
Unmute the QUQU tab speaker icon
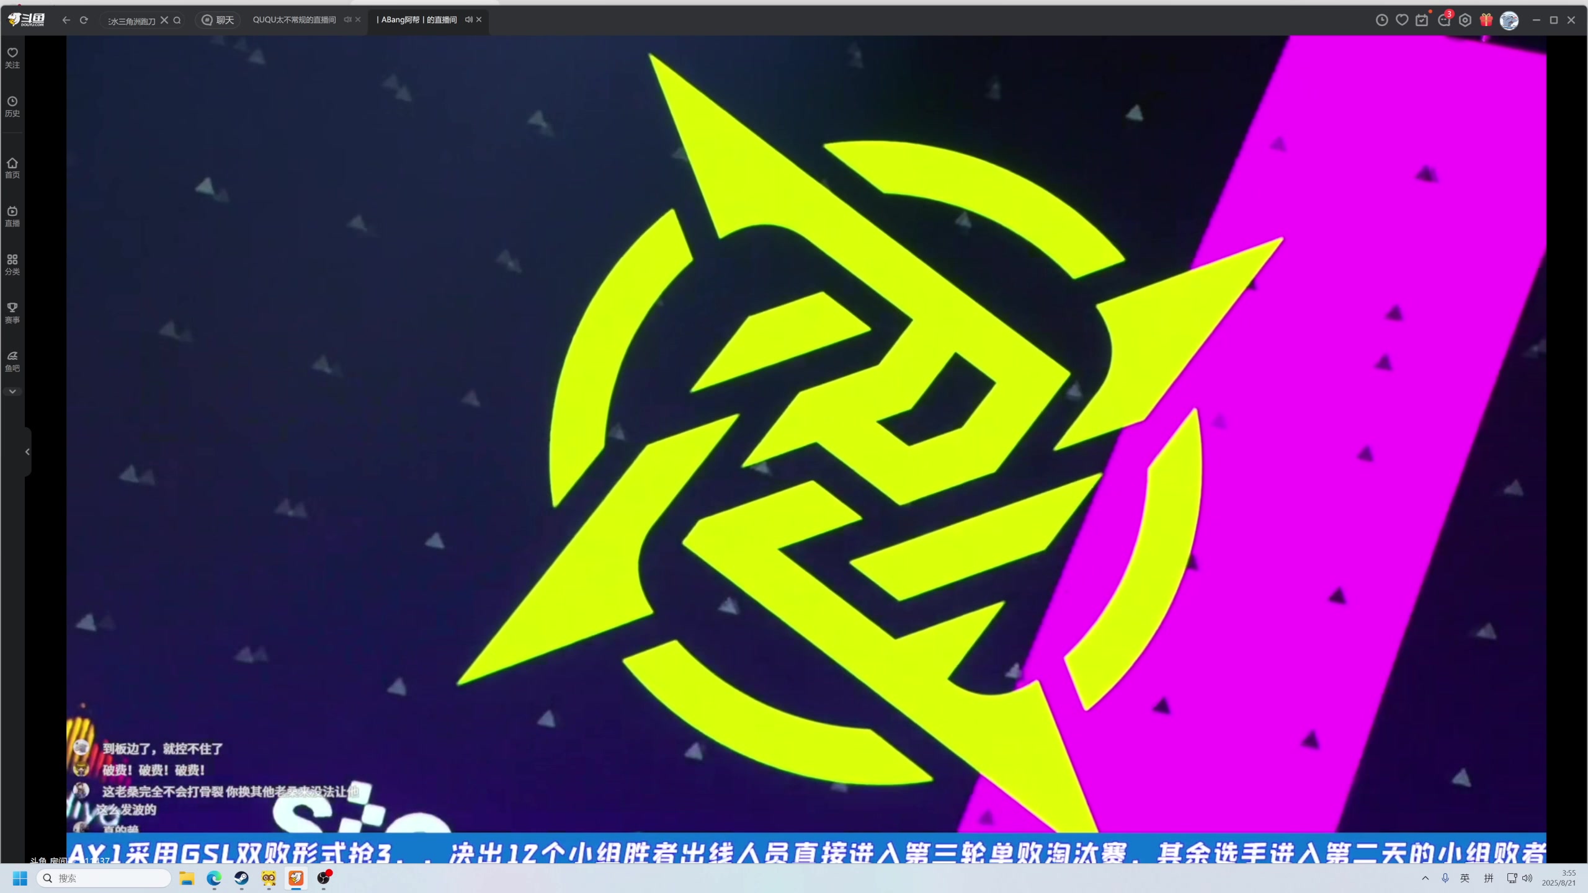(x=347, y=20)
